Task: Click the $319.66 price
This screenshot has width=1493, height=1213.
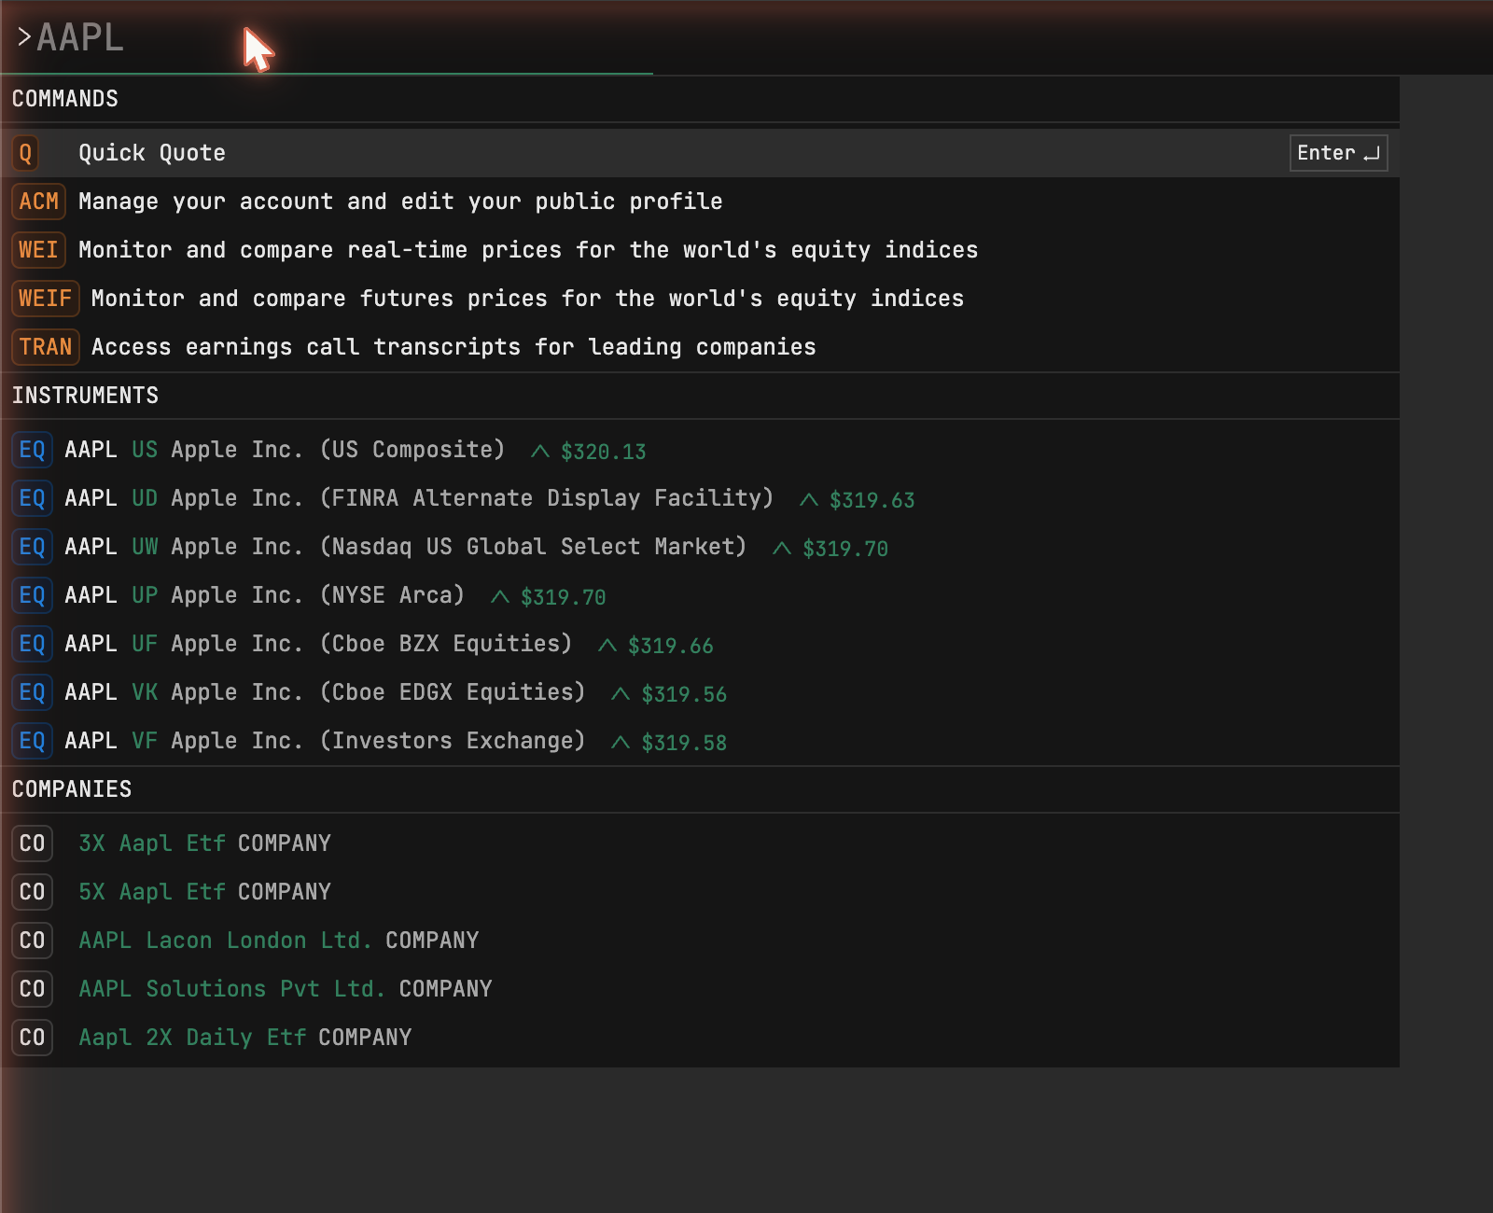Action: [x=670, y=646]
